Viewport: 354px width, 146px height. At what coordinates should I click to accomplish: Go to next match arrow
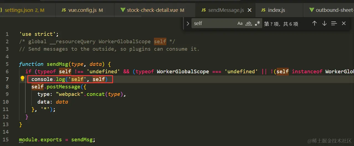[x=324, y=23]
